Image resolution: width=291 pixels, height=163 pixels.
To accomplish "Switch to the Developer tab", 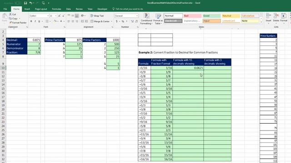I will pyautogui.click(x=102, y=9).
